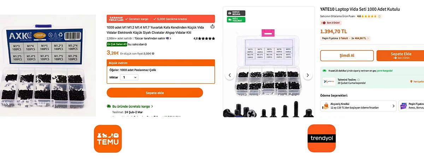The width and height of the screenshot is (424, 159).
Task: Click the Şimdi Al button
Action: pos(347,55)
